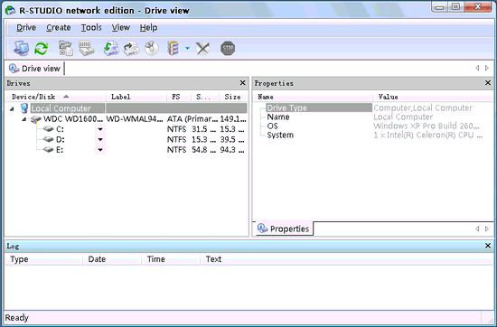
Task: Click the crossed-out Remove toolbar icon
Action: click(202, 49)
